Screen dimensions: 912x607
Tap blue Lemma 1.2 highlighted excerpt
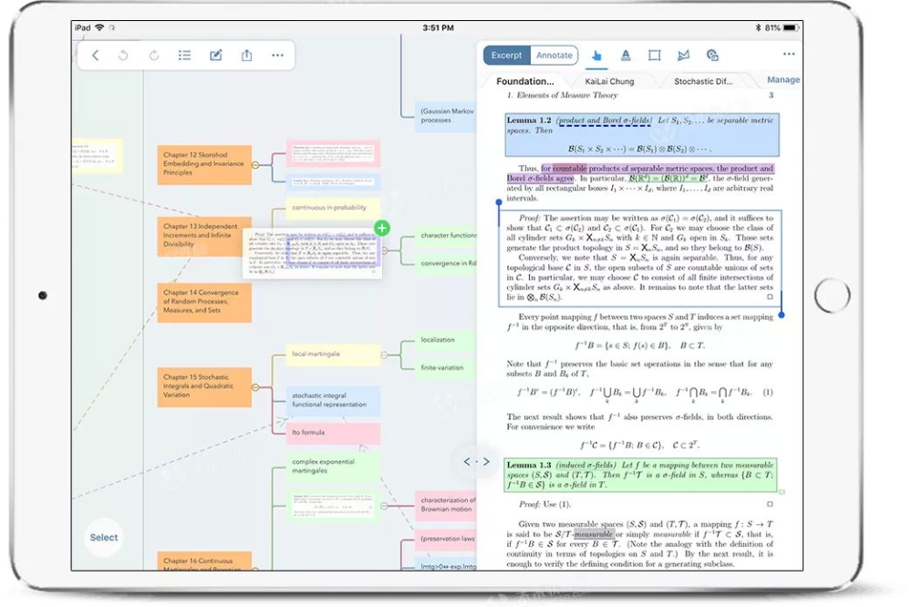coord(642,135)
